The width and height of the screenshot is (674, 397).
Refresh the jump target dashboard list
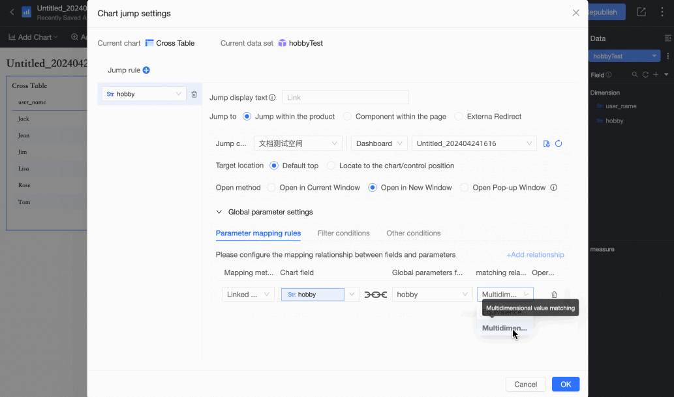[559, 143]
